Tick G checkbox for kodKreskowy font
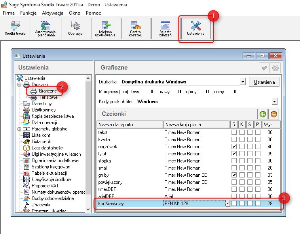 click(234, 204)
